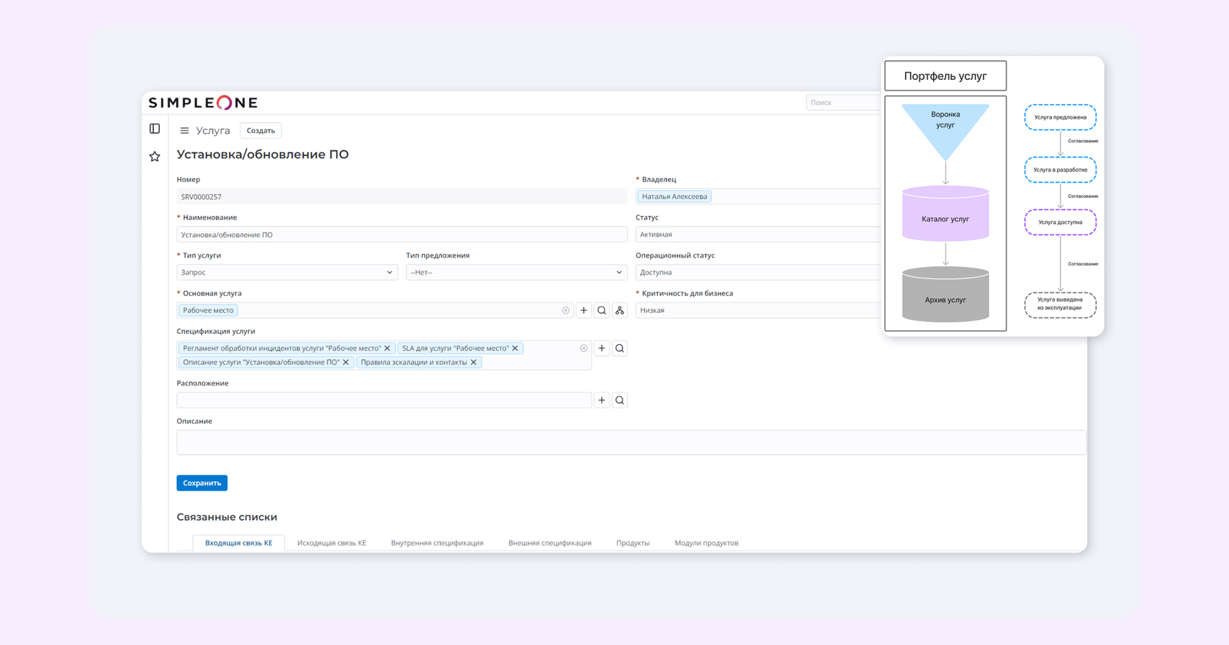1229x645 pixels.
Task: Click the Создать button
Action: click(261, 130)
